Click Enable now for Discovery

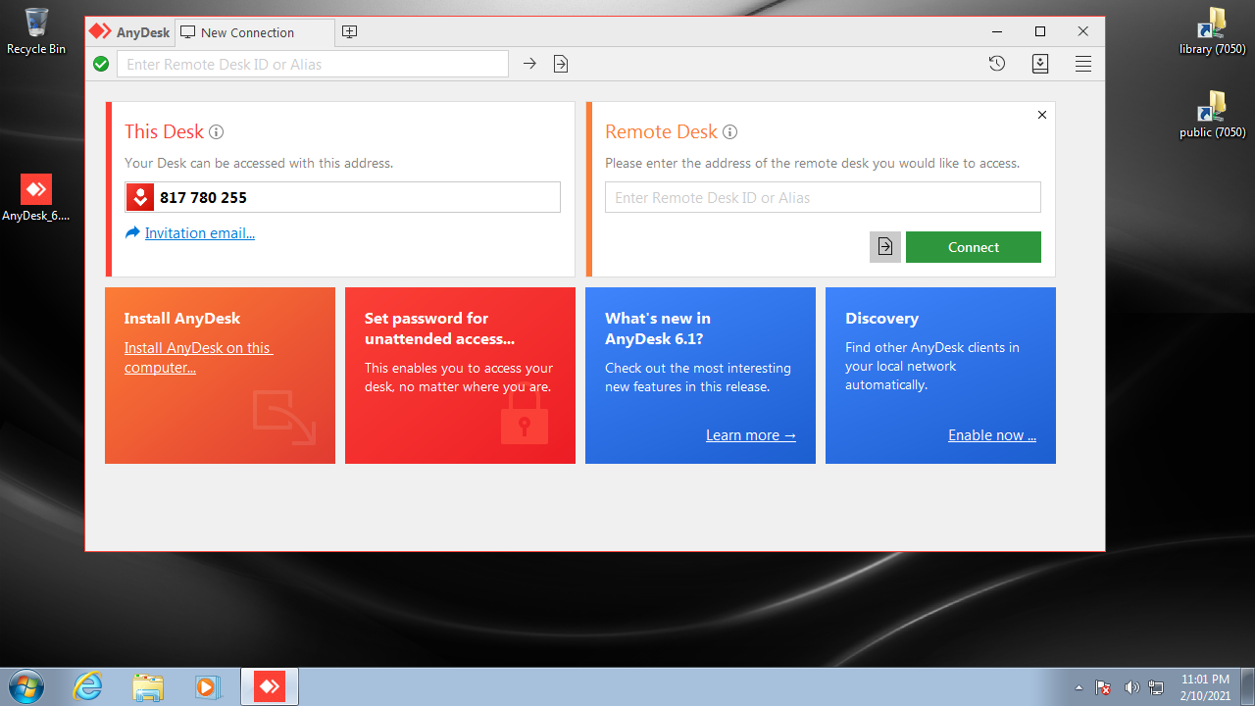point(991,435)
